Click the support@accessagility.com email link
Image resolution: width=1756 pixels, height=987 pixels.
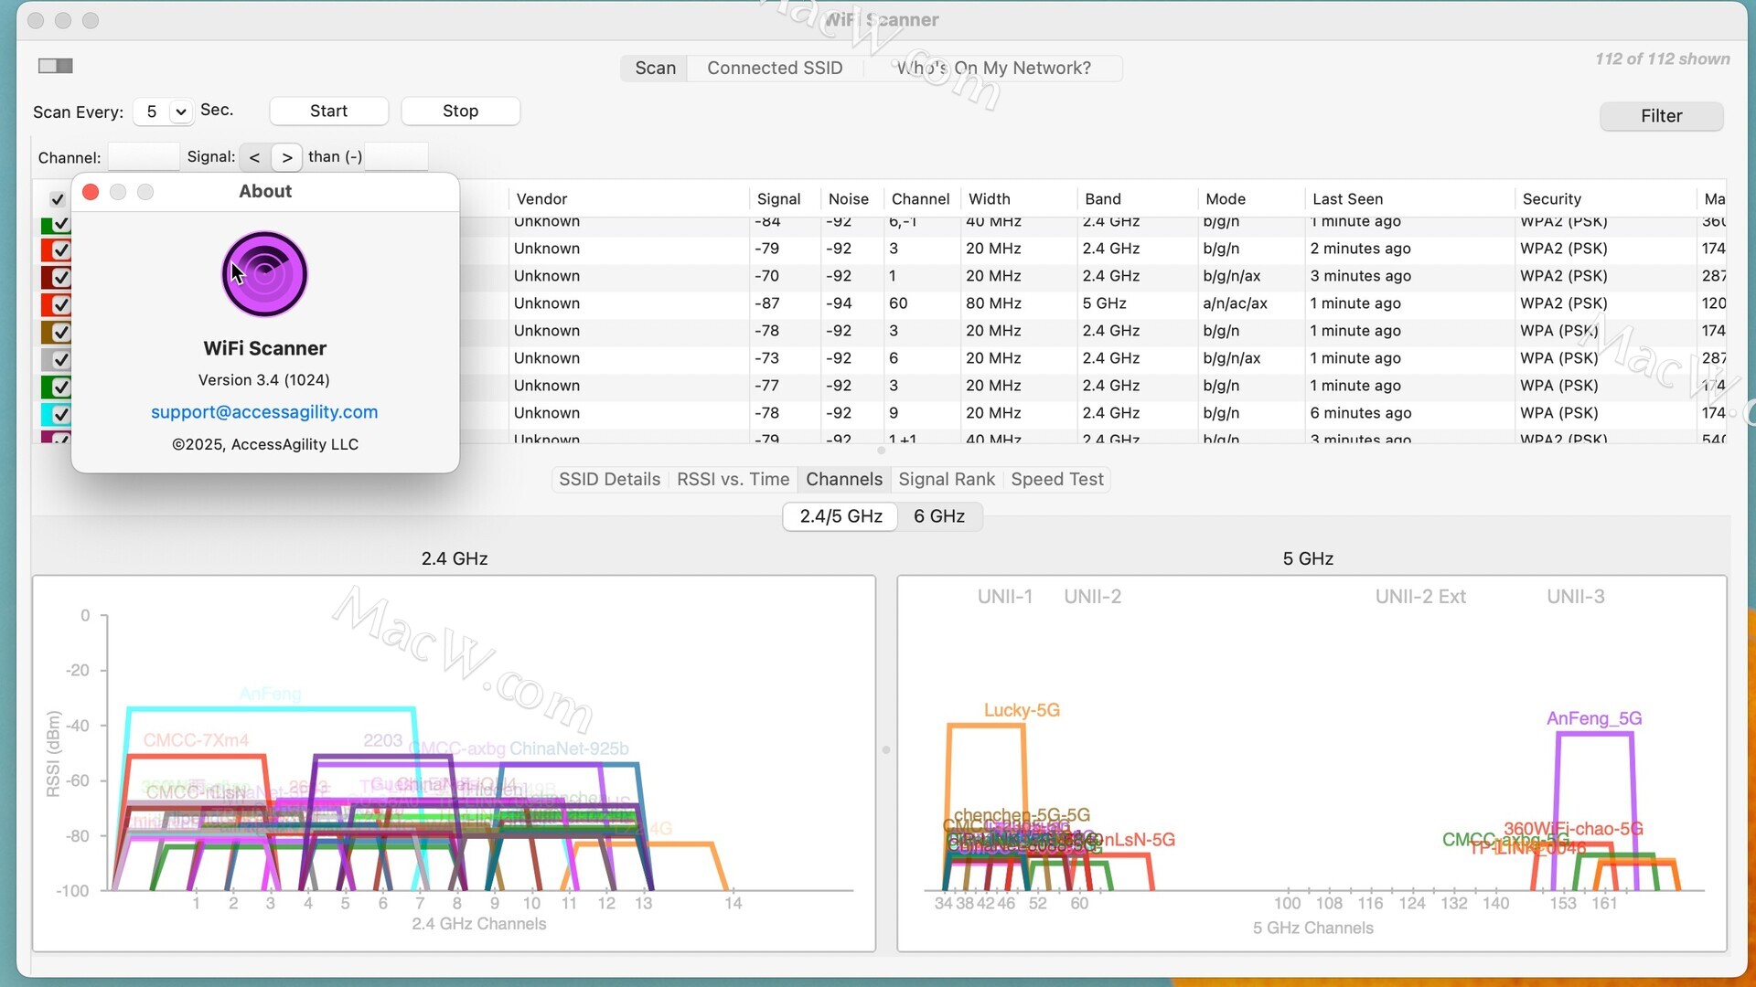tap(264, 412)
